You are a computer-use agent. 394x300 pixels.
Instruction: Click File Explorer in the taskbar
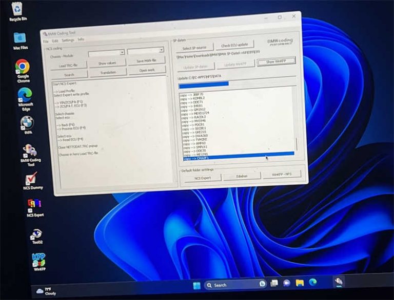[x=299, y=283]
